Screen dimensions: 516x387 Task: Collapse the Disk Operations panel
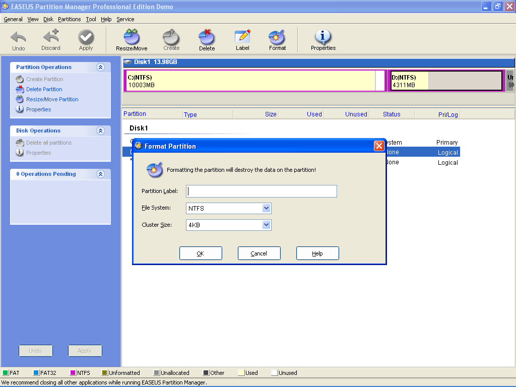pos(100,131)
